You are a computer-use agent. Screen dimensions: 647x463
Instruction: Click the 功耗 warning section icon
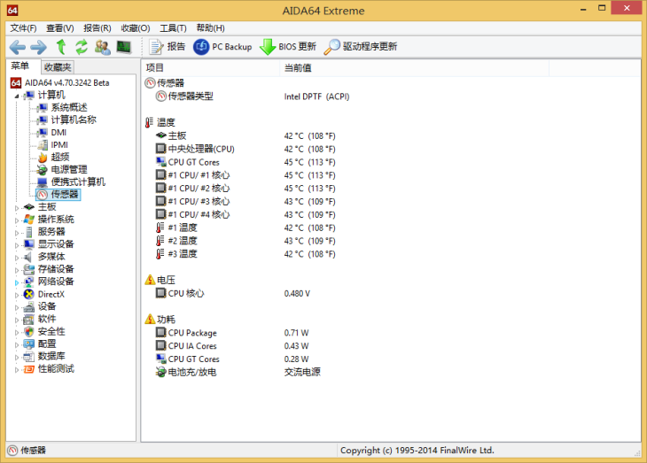[150, 319]
